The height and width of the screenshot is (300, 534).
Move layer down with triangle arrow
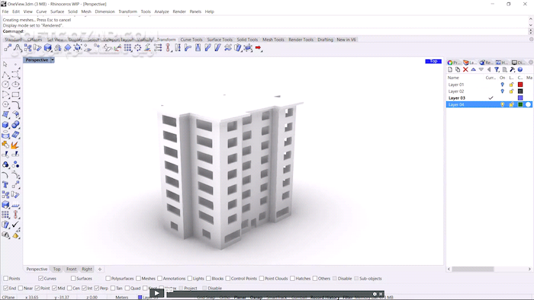pos(481,69)
